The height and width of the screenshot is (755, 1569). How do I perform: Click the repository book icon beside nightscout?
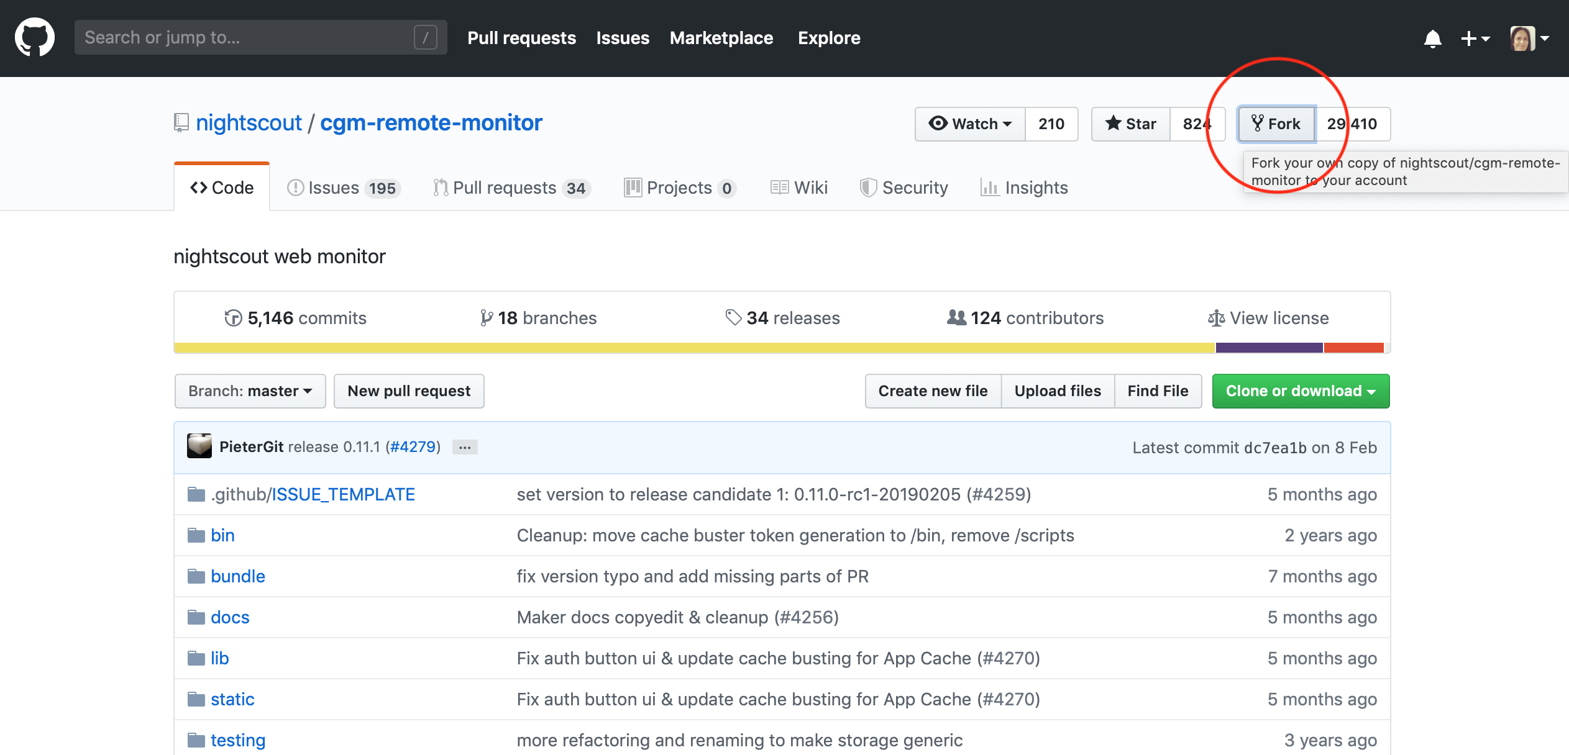point(181,122)
